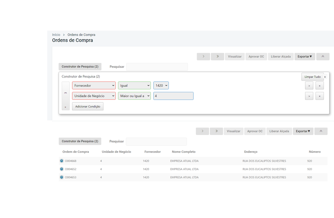Click Adicionar Condição button
Viewport: 334px width, 218px height.
pyautogui.click(x=88, y=106)
